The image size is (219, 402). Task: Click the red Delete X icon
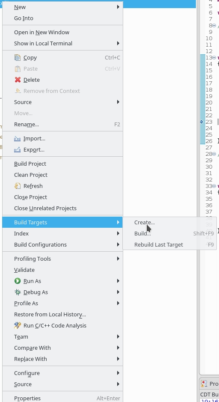(18, 80)
